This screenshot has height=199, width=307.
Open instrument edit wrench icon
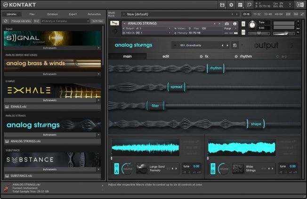(x=114, y=23)
